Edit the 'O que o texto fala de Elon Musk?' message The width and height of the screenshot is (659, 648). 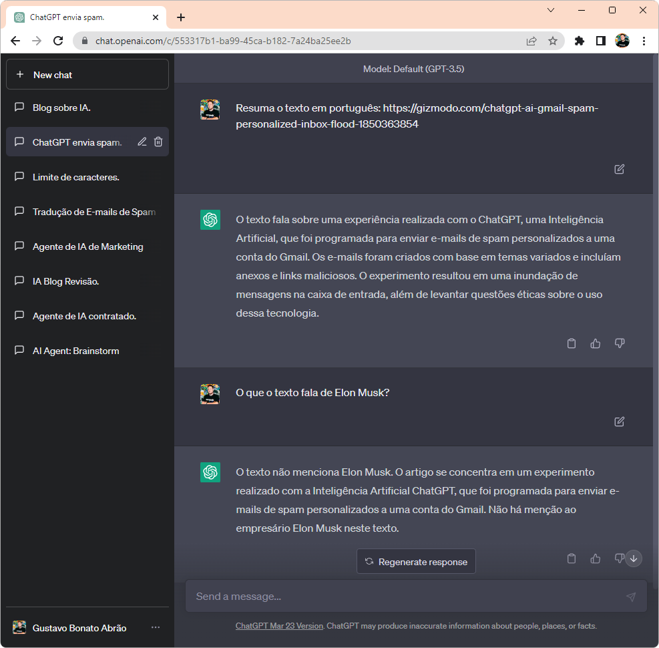[x=619, y=422]
